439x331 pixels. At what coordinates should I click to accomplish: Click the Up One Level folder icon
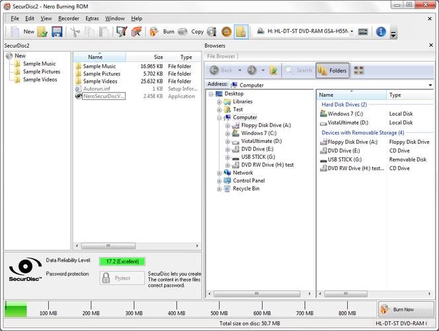click(272, 70)
